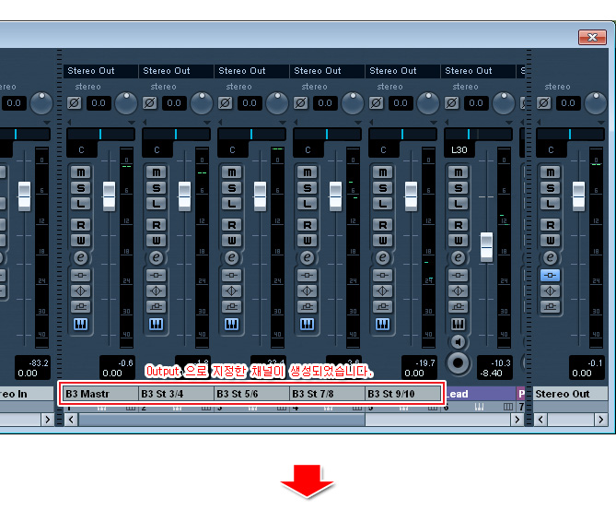Viewport: 616px width, 510px height.
Task: Click the Stereo Out master fader
Action: pos(578,196)
